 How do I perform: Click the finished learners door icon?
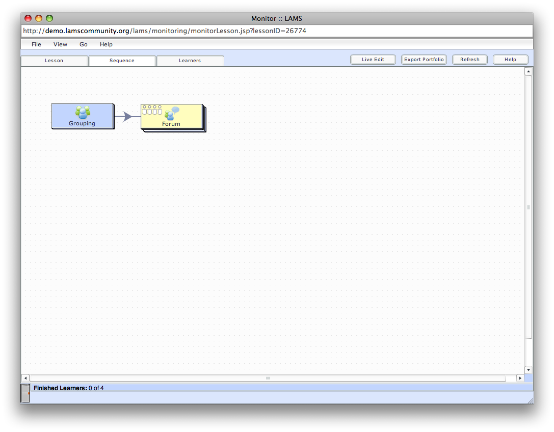tap(25, 393)
